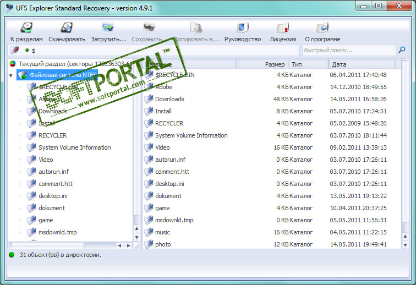Collapse the NTFS file system tree node

(11, 75)
